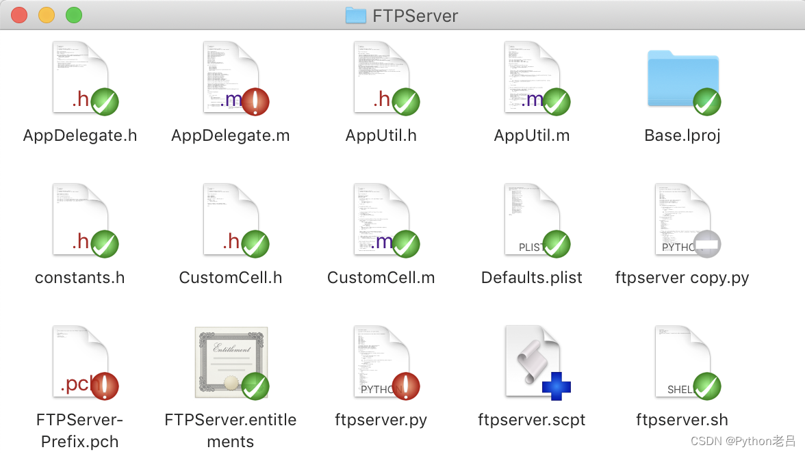Click the ftpserver.sh filename label
This screenshot has height=454, width=805.
682,420
